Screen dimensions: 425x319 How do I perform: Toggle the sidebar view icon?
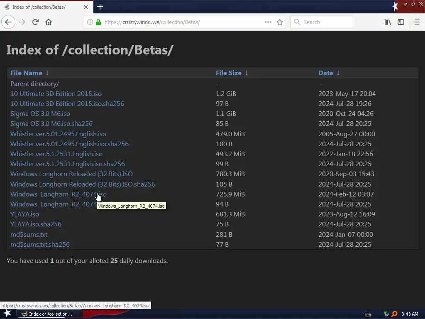click(401, 22)
